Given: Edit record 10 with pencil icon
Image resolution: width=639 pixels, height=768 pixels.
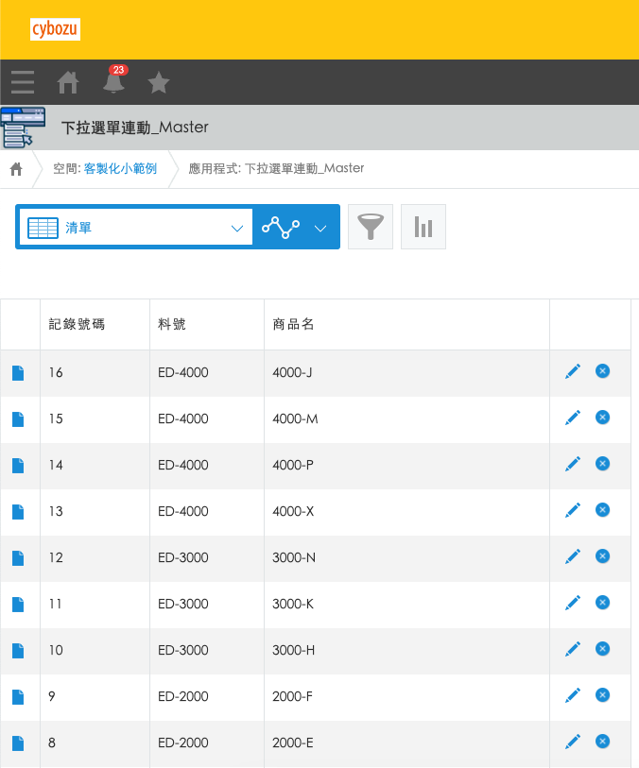Looking at the screenshot, I should [572, 649].
